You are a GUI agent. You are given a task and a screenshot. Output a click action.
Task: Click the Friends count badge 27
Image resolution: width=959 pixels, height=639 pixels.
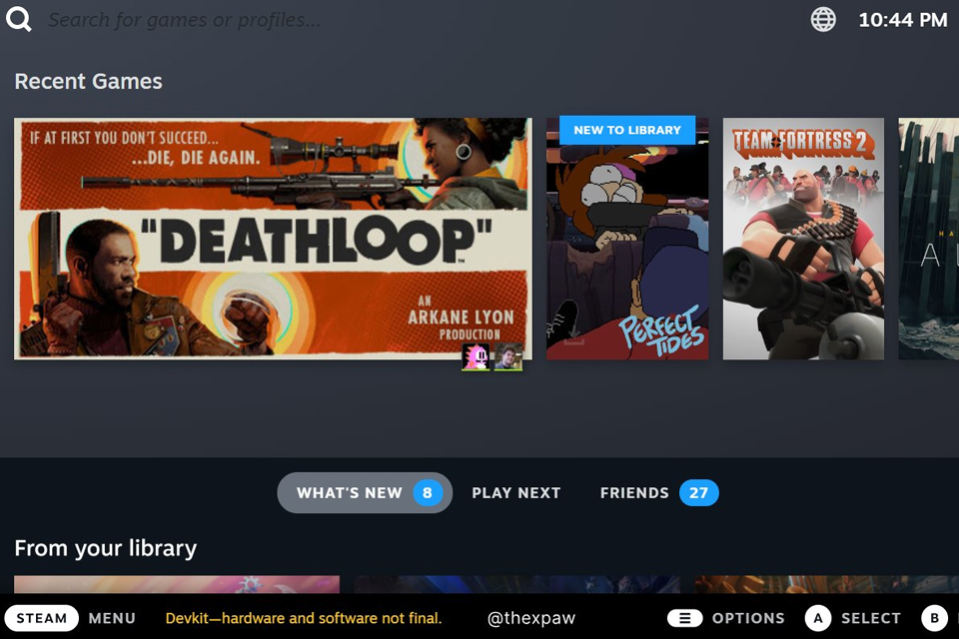(x=698, y=493)
